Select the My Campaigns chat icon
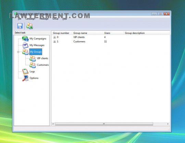Image resolution: width=185 pixels, height=143 pixels. coord(25,39)
